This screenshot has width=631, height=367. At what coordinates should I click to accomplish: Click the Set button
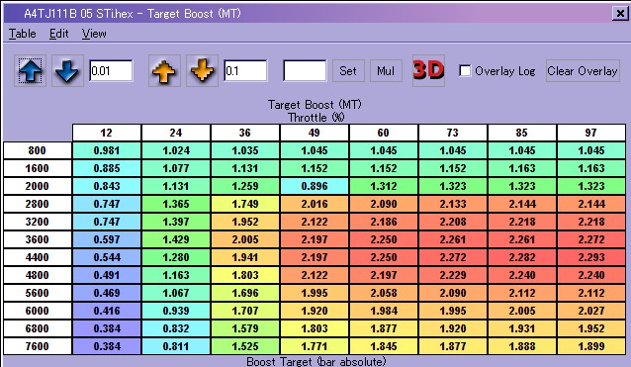348,71
